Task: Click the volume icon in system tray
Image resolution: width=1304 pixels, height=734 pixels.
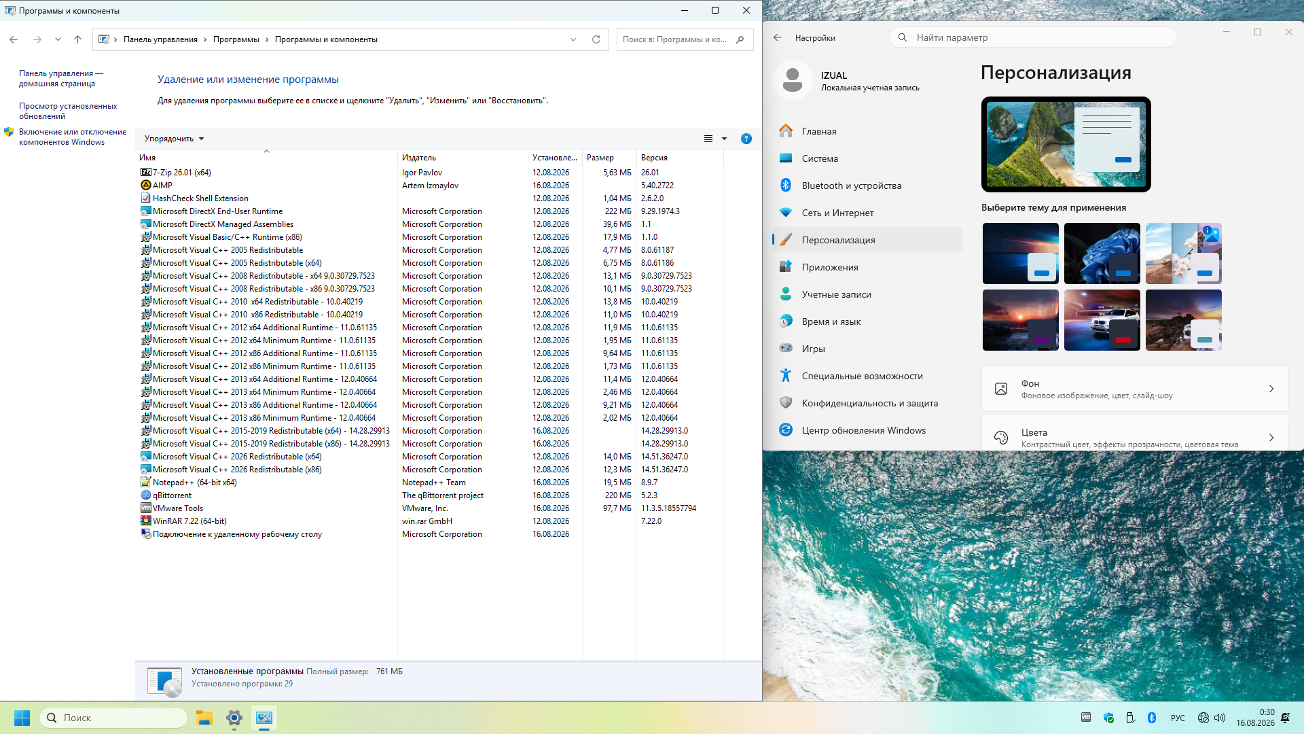Action: [x=1220, y=718]
